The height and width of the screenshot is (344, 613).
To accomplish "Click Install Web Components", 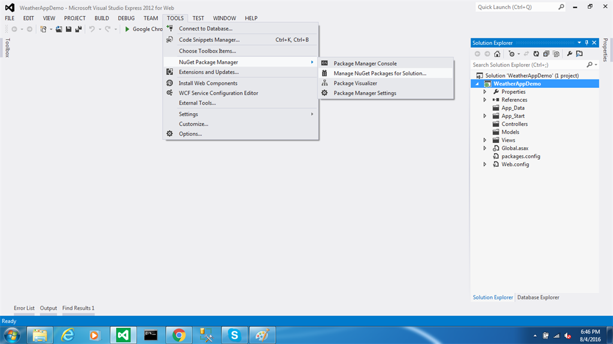I will tap(241, 83).
